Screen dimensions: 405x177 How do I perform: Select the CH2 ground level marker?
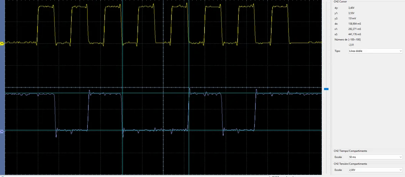tap(2, 131)
